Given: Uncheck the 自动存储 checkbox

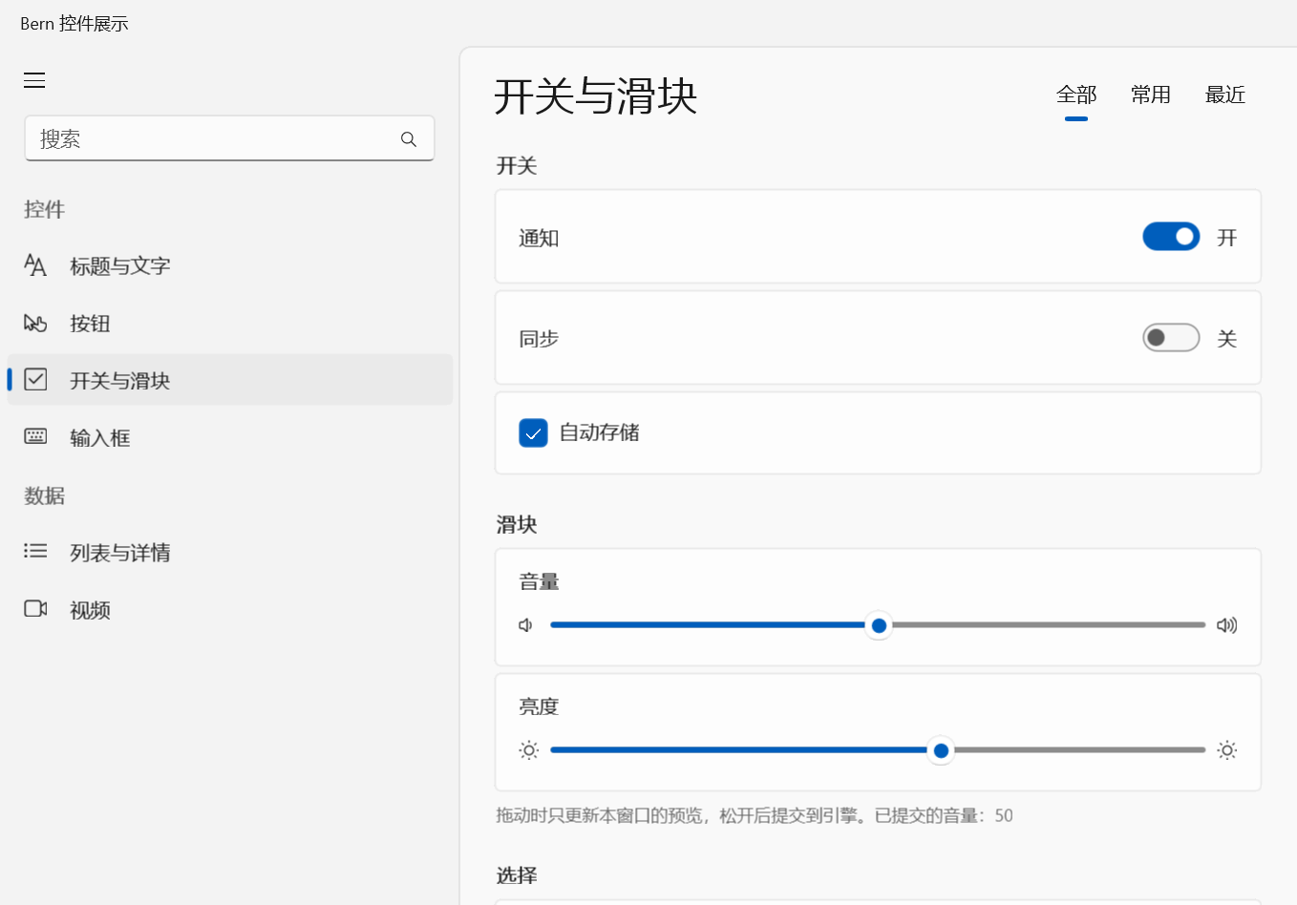Looking at the screenshot, I should coord(533,432).
